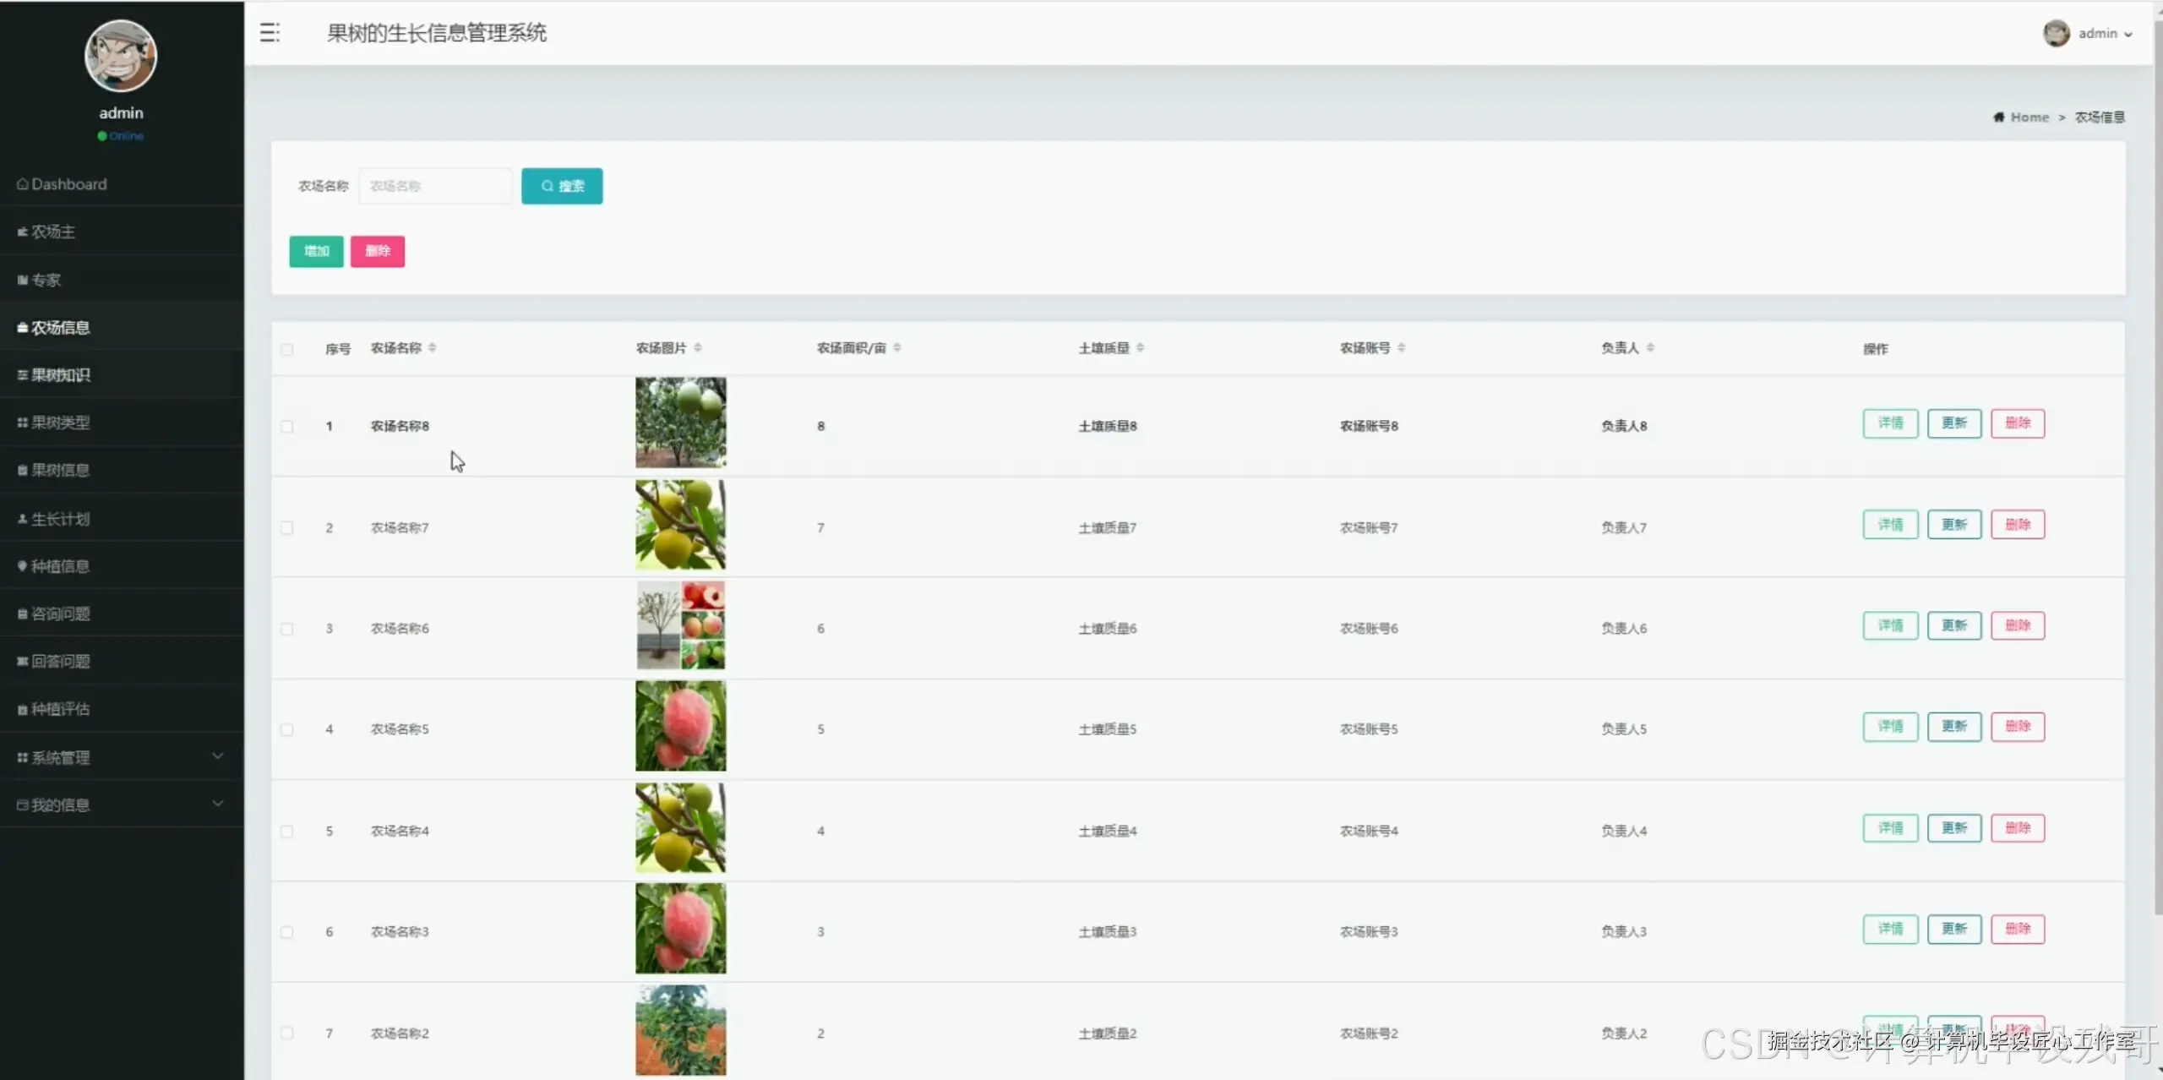The width and height of the screenshot is (2163, 1080).
Task: Click the green 增加 button
Action: [x=316, y=252]
